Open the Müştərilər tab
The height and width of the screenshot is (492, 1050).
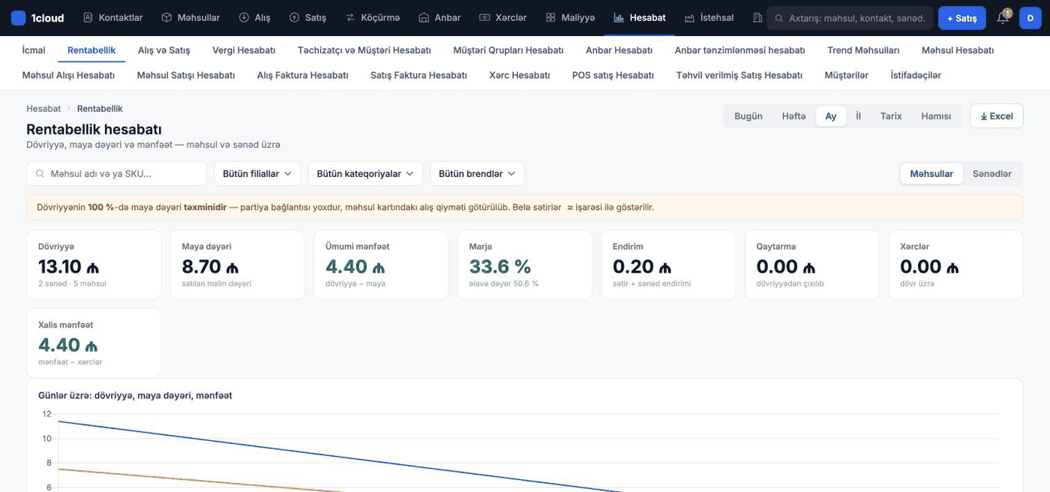point(846,75)
